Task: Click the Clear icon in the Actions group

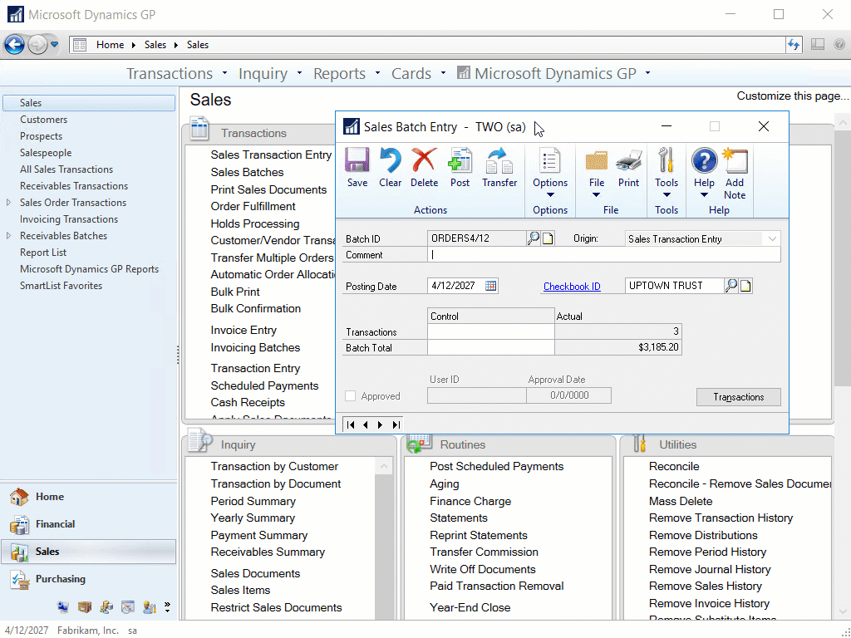Action: click(x=391, y=161)
